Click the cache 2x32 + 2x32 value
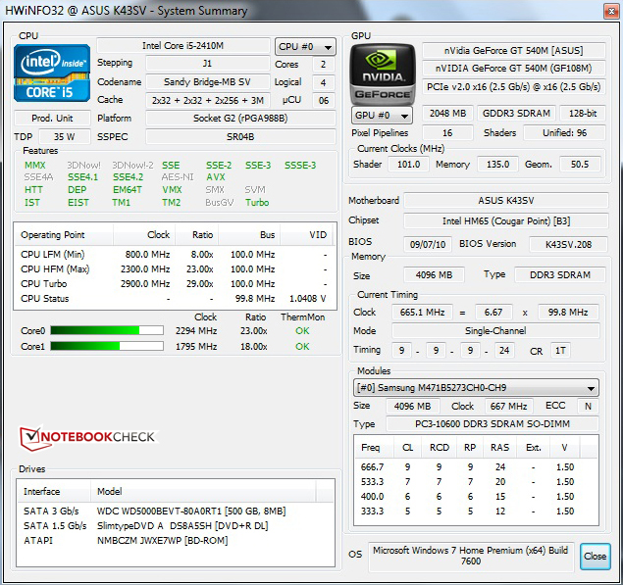 (x=207, y=100)
